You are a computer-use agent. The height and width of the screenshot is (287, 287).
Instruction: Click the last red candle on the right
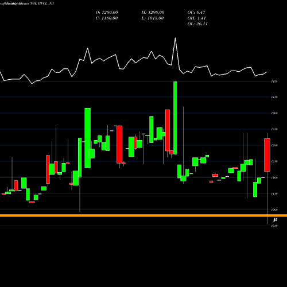(x=267, y=155)
